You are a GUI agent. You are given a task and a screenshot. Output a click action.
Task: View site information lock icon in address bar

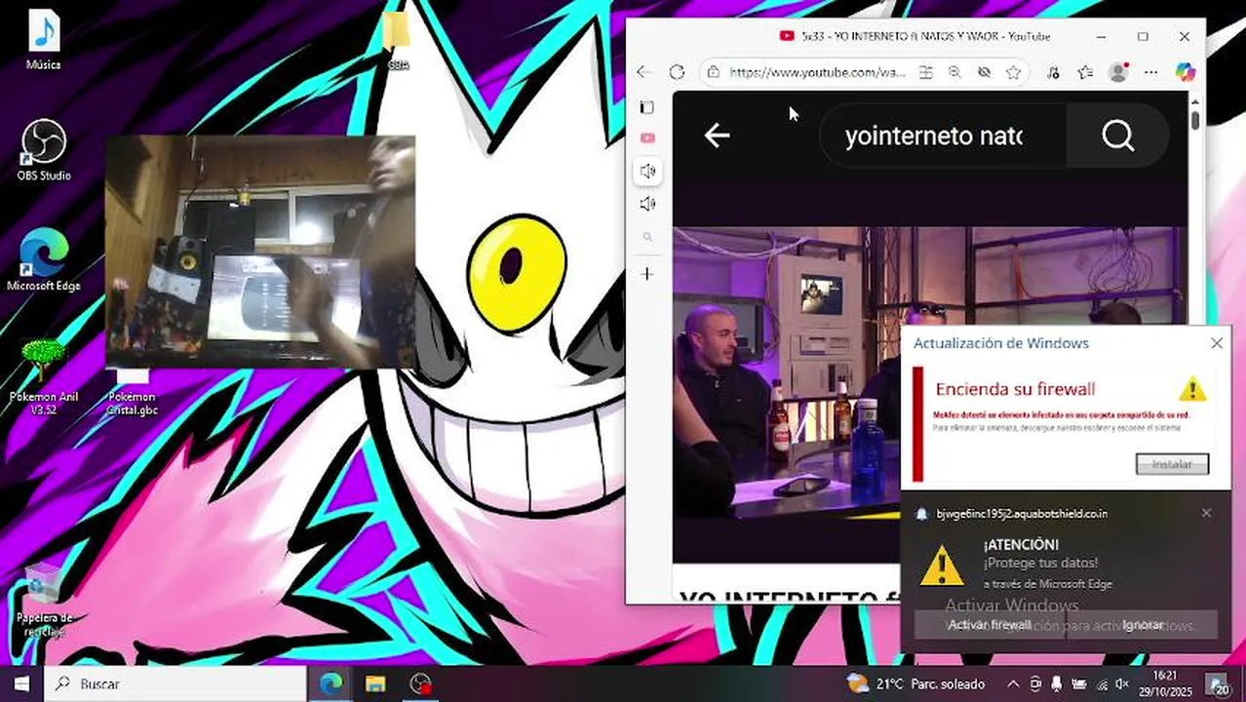tap(714, 72)
